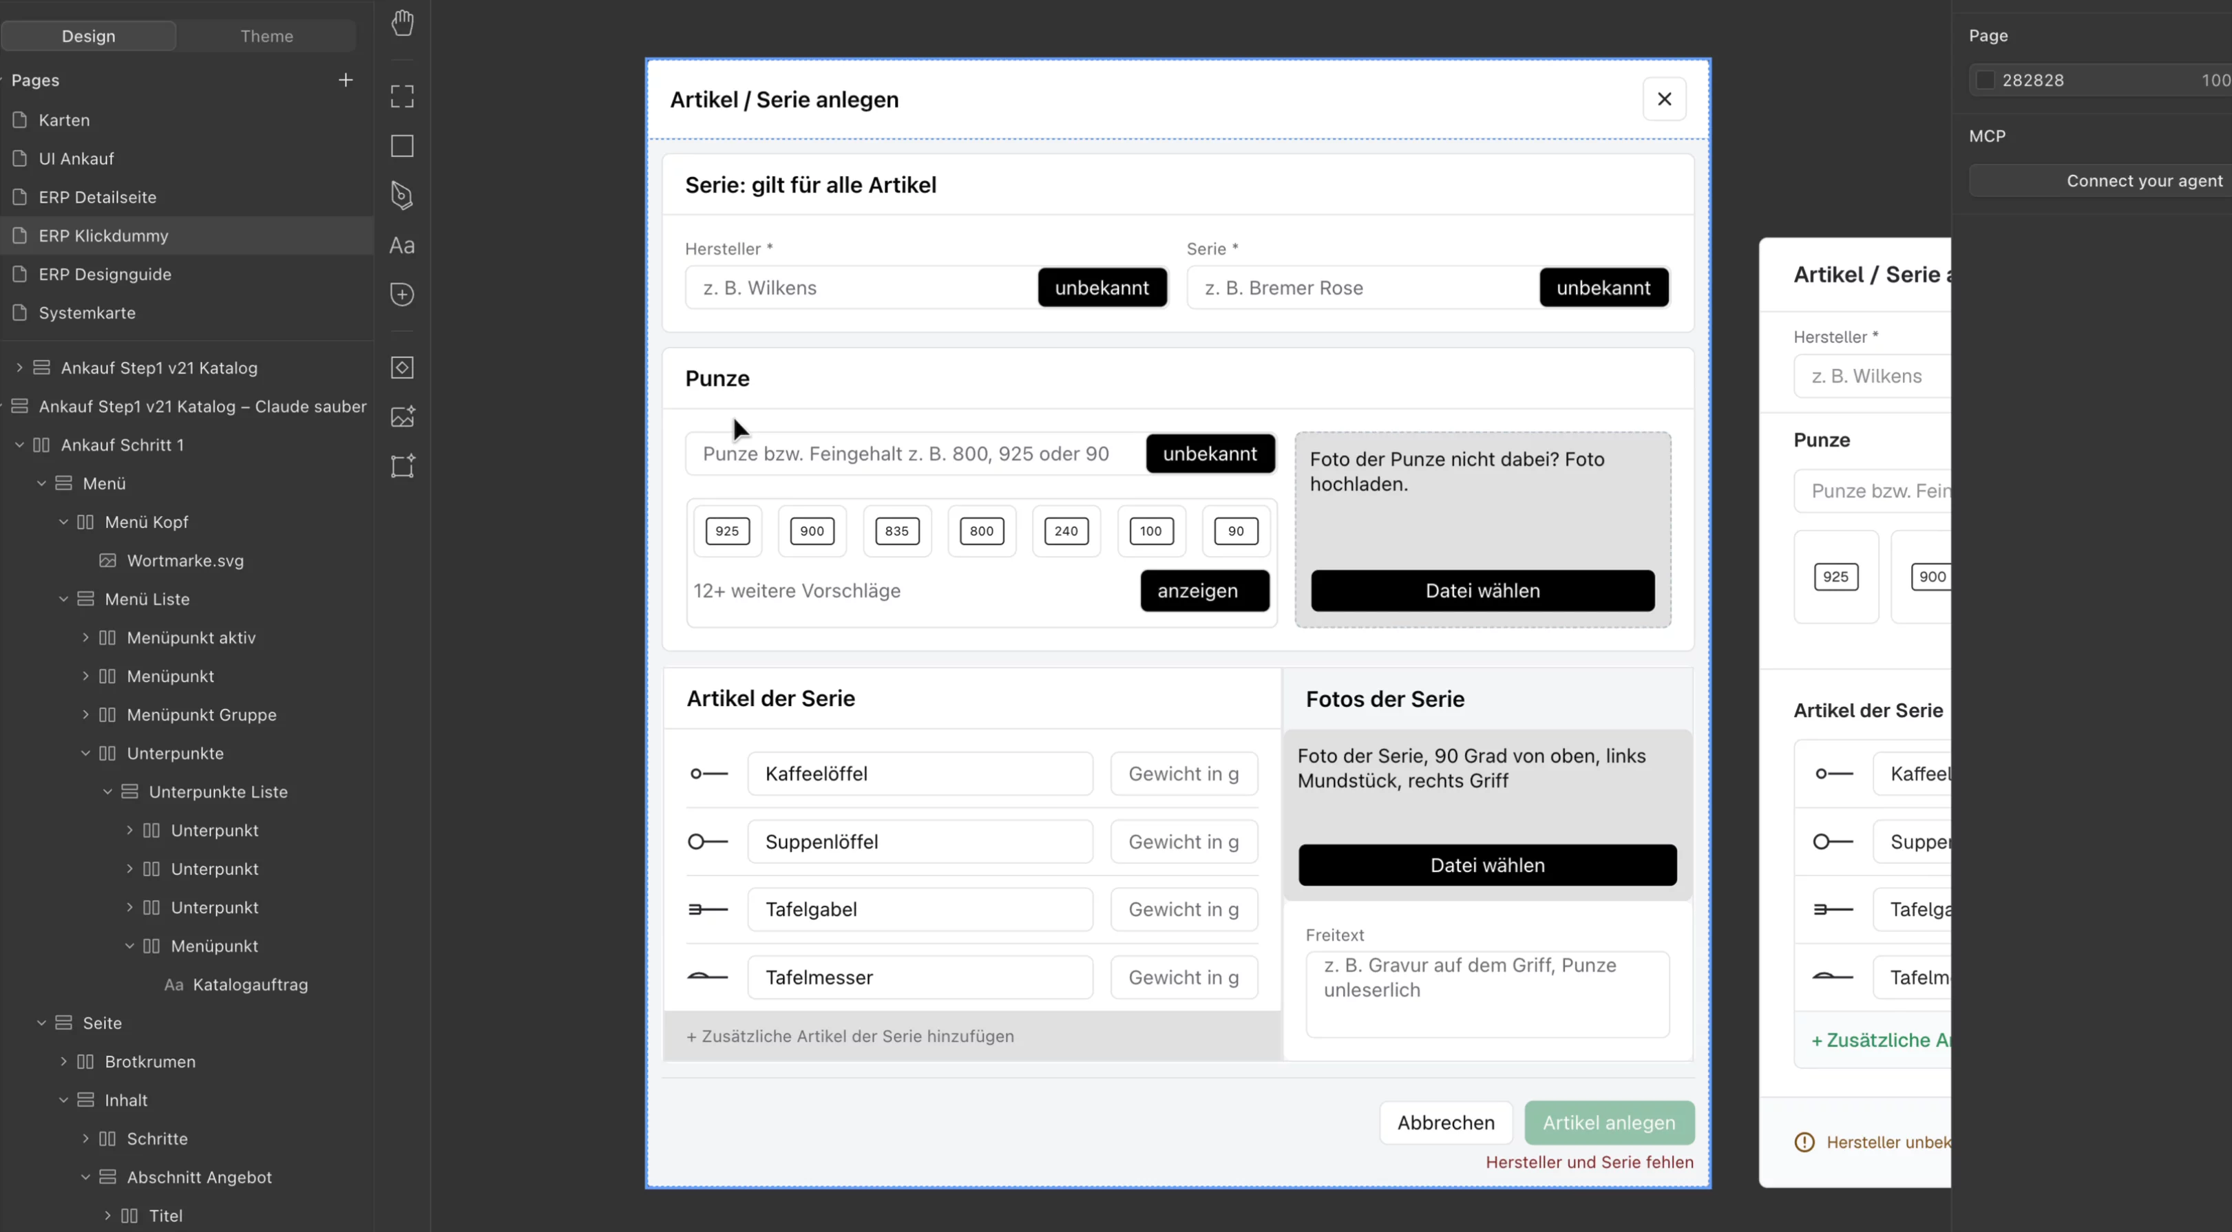Viewport: 2232px width, 1232px height.
Task: Select the Hand tool
Action: click(x=402, y=23)
